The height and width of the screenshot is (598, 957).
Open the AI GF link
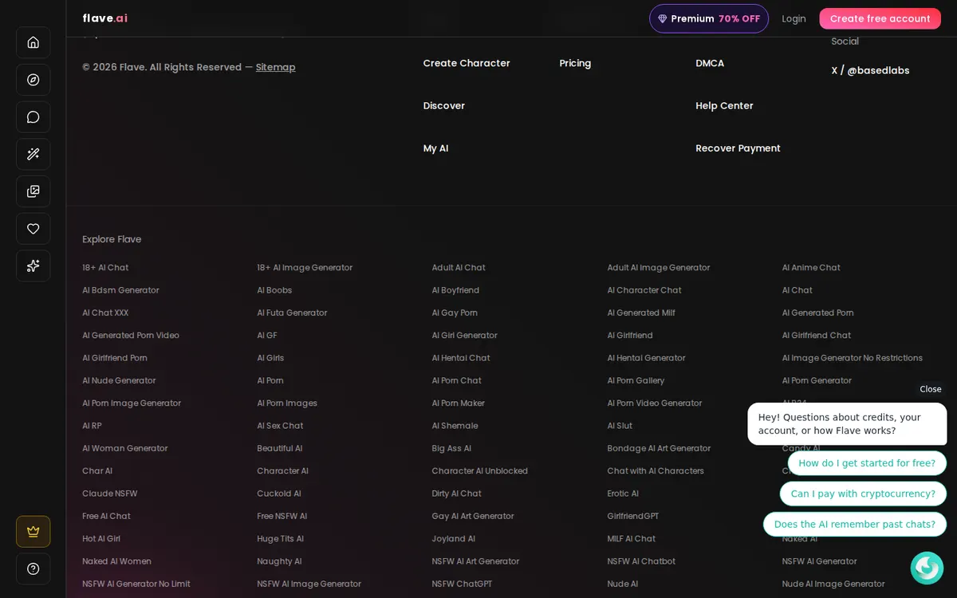pos(267,336)
